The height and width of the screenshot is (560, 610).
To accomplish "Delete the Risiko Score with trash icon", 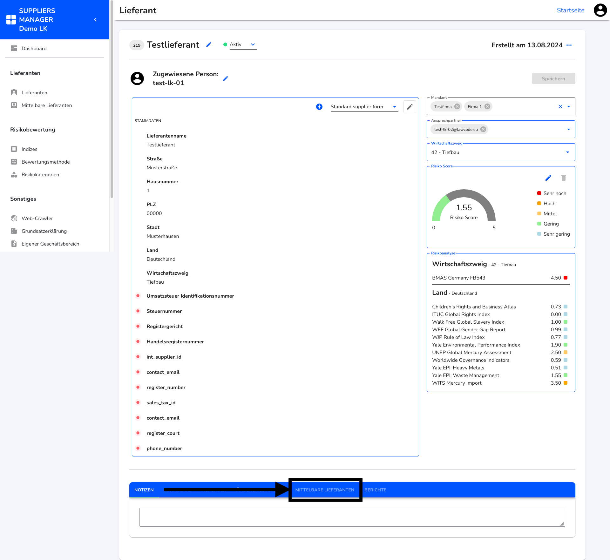I will coord(564,178).
